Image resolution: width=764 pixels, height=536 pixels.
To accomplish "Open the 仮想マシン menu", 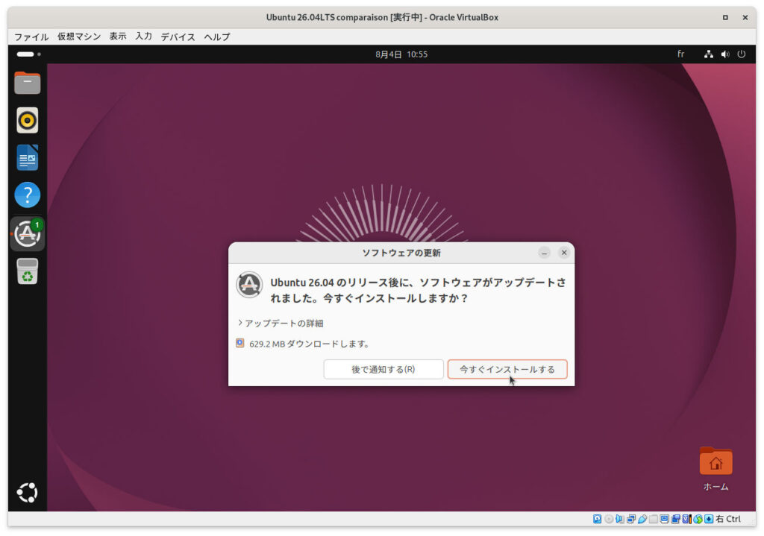I will [x=79, y=37].
